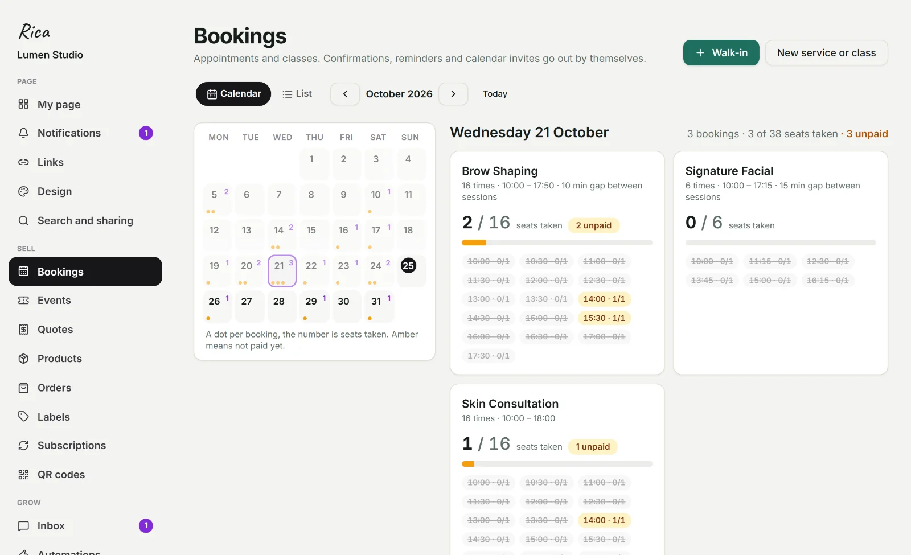Click Skin Consultation seats progress bar

click(557, 464)
